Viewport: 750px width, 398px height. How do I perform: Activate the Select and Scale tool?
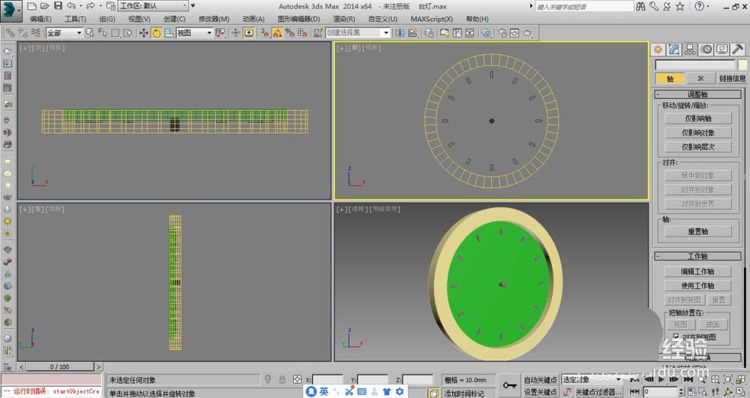(168, 32)
